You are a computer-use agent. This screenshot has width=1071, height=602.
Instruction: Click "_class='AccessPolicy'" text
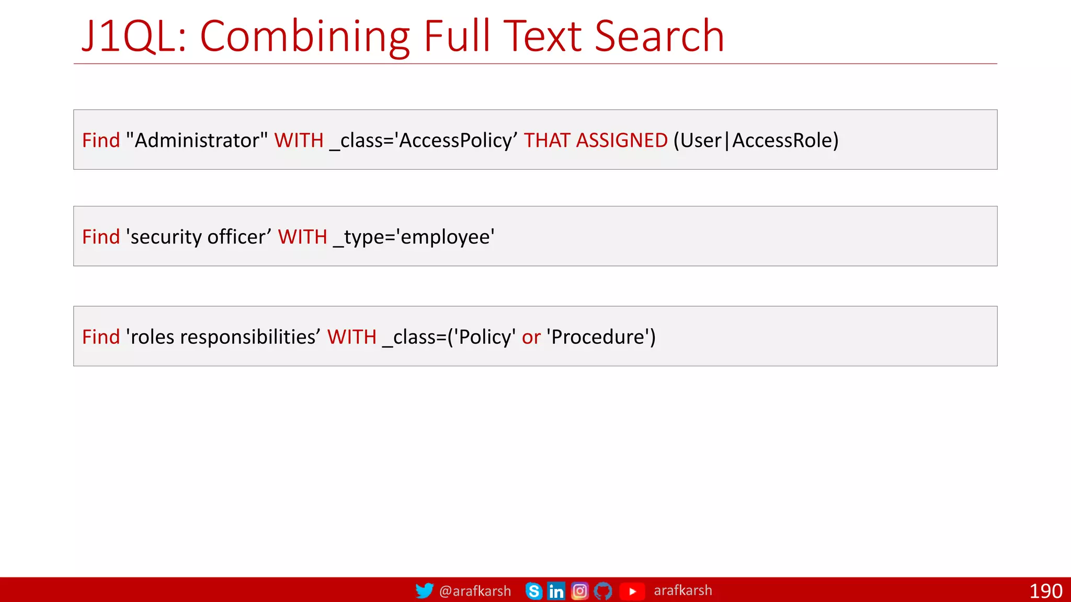(424, 141)
